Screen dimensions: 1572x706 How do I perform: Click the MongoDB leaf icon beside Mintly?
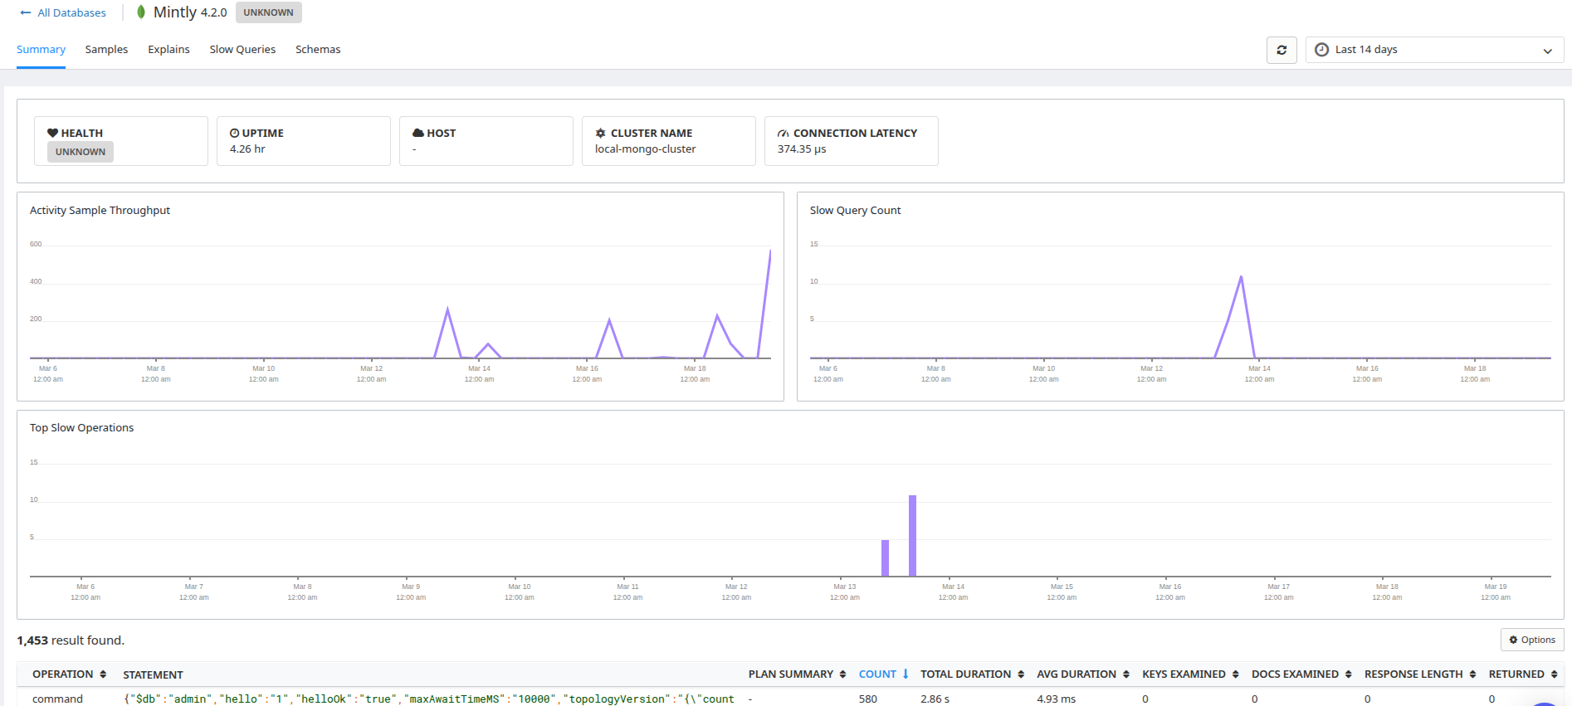pos(141,12)
